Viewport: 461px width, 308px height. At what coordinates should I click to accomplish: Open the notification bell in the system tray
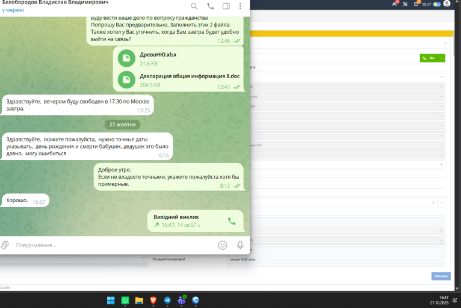click(455, 300)
